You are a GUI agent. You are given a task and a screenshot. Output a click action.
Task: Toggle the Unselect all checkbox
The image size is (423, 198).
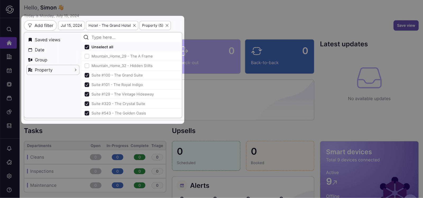click(87, 47)
